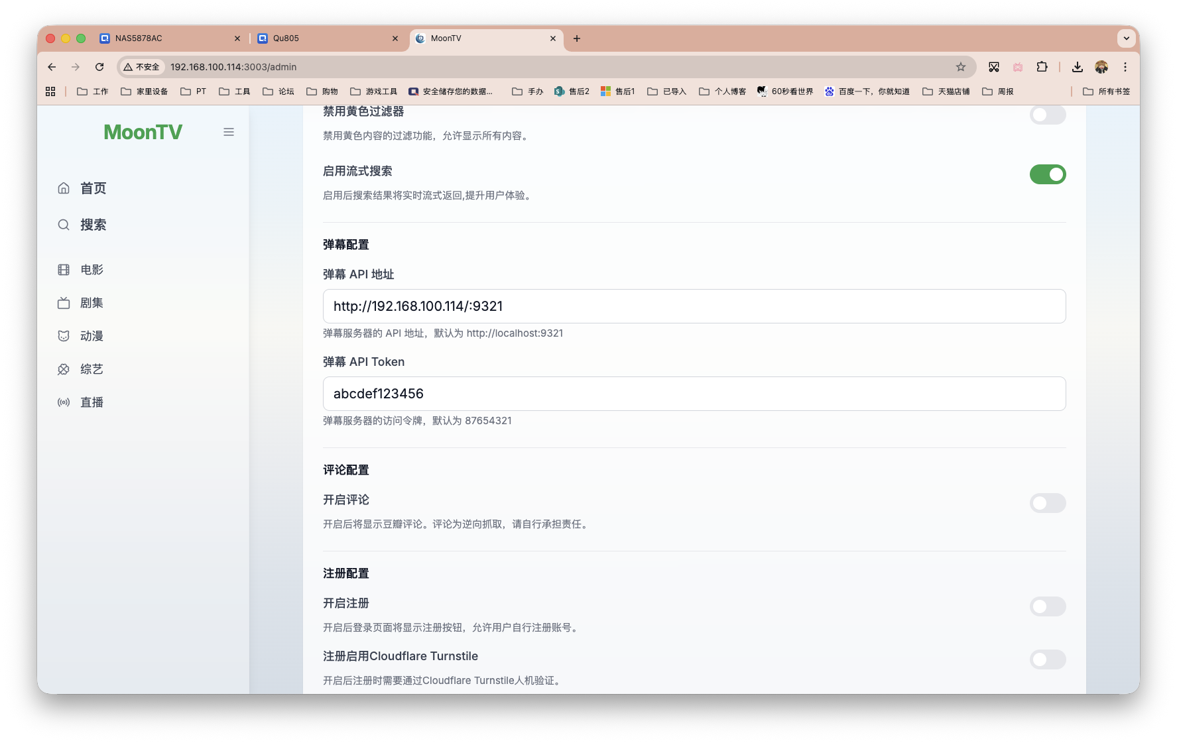
Task: Click the MoonTV logo text
Action: (143, 132)
